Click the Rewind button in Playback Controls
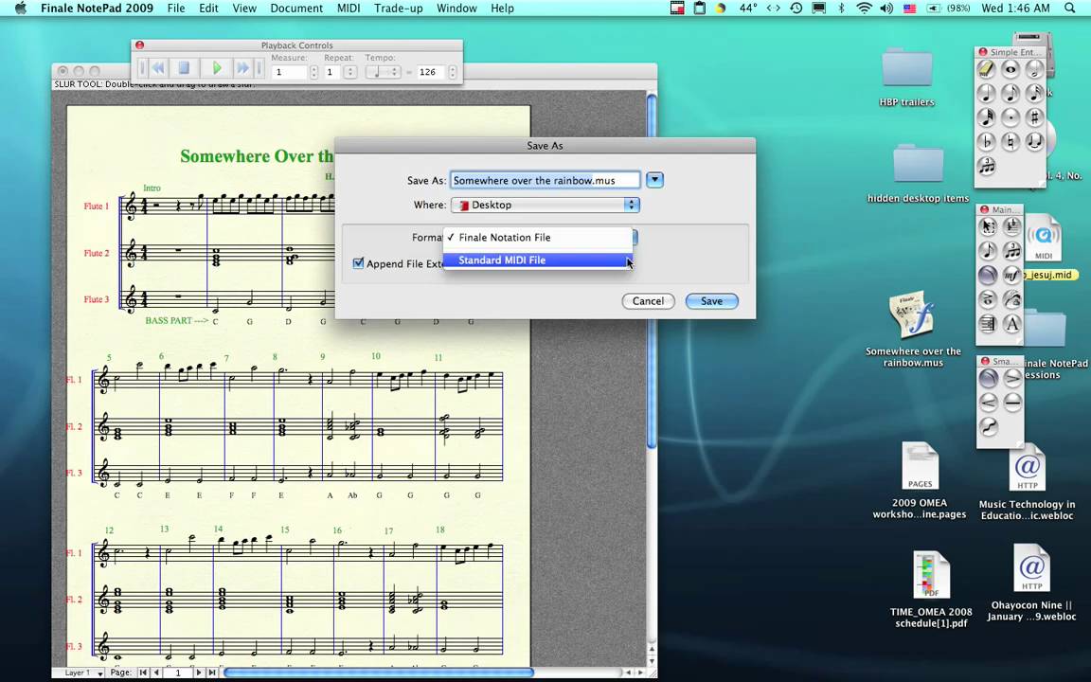The image size is (1091, 682). coord(159,67)
